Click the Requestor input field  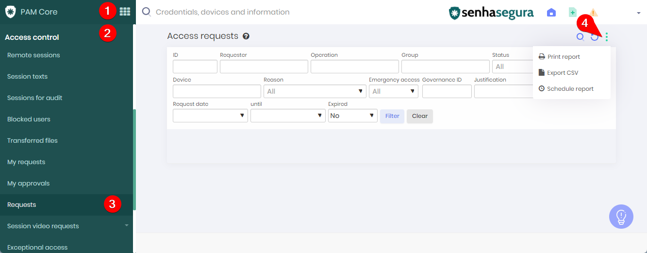click(264, 67)
